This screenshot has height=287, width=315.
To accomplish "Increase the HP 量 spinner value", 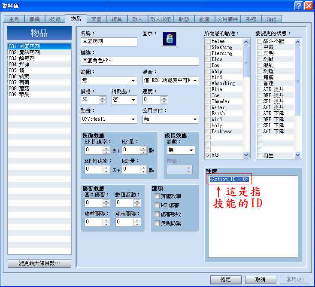I will click(143, 148).
